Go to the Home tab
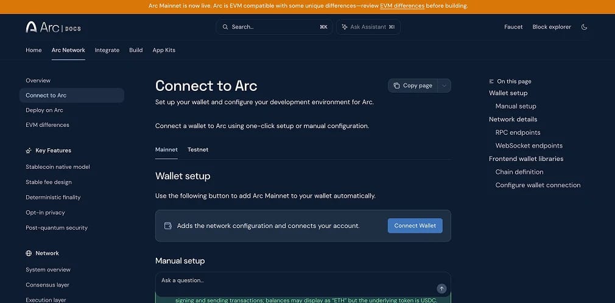Viewport: 615px width, 303px height. click(33, 50)
